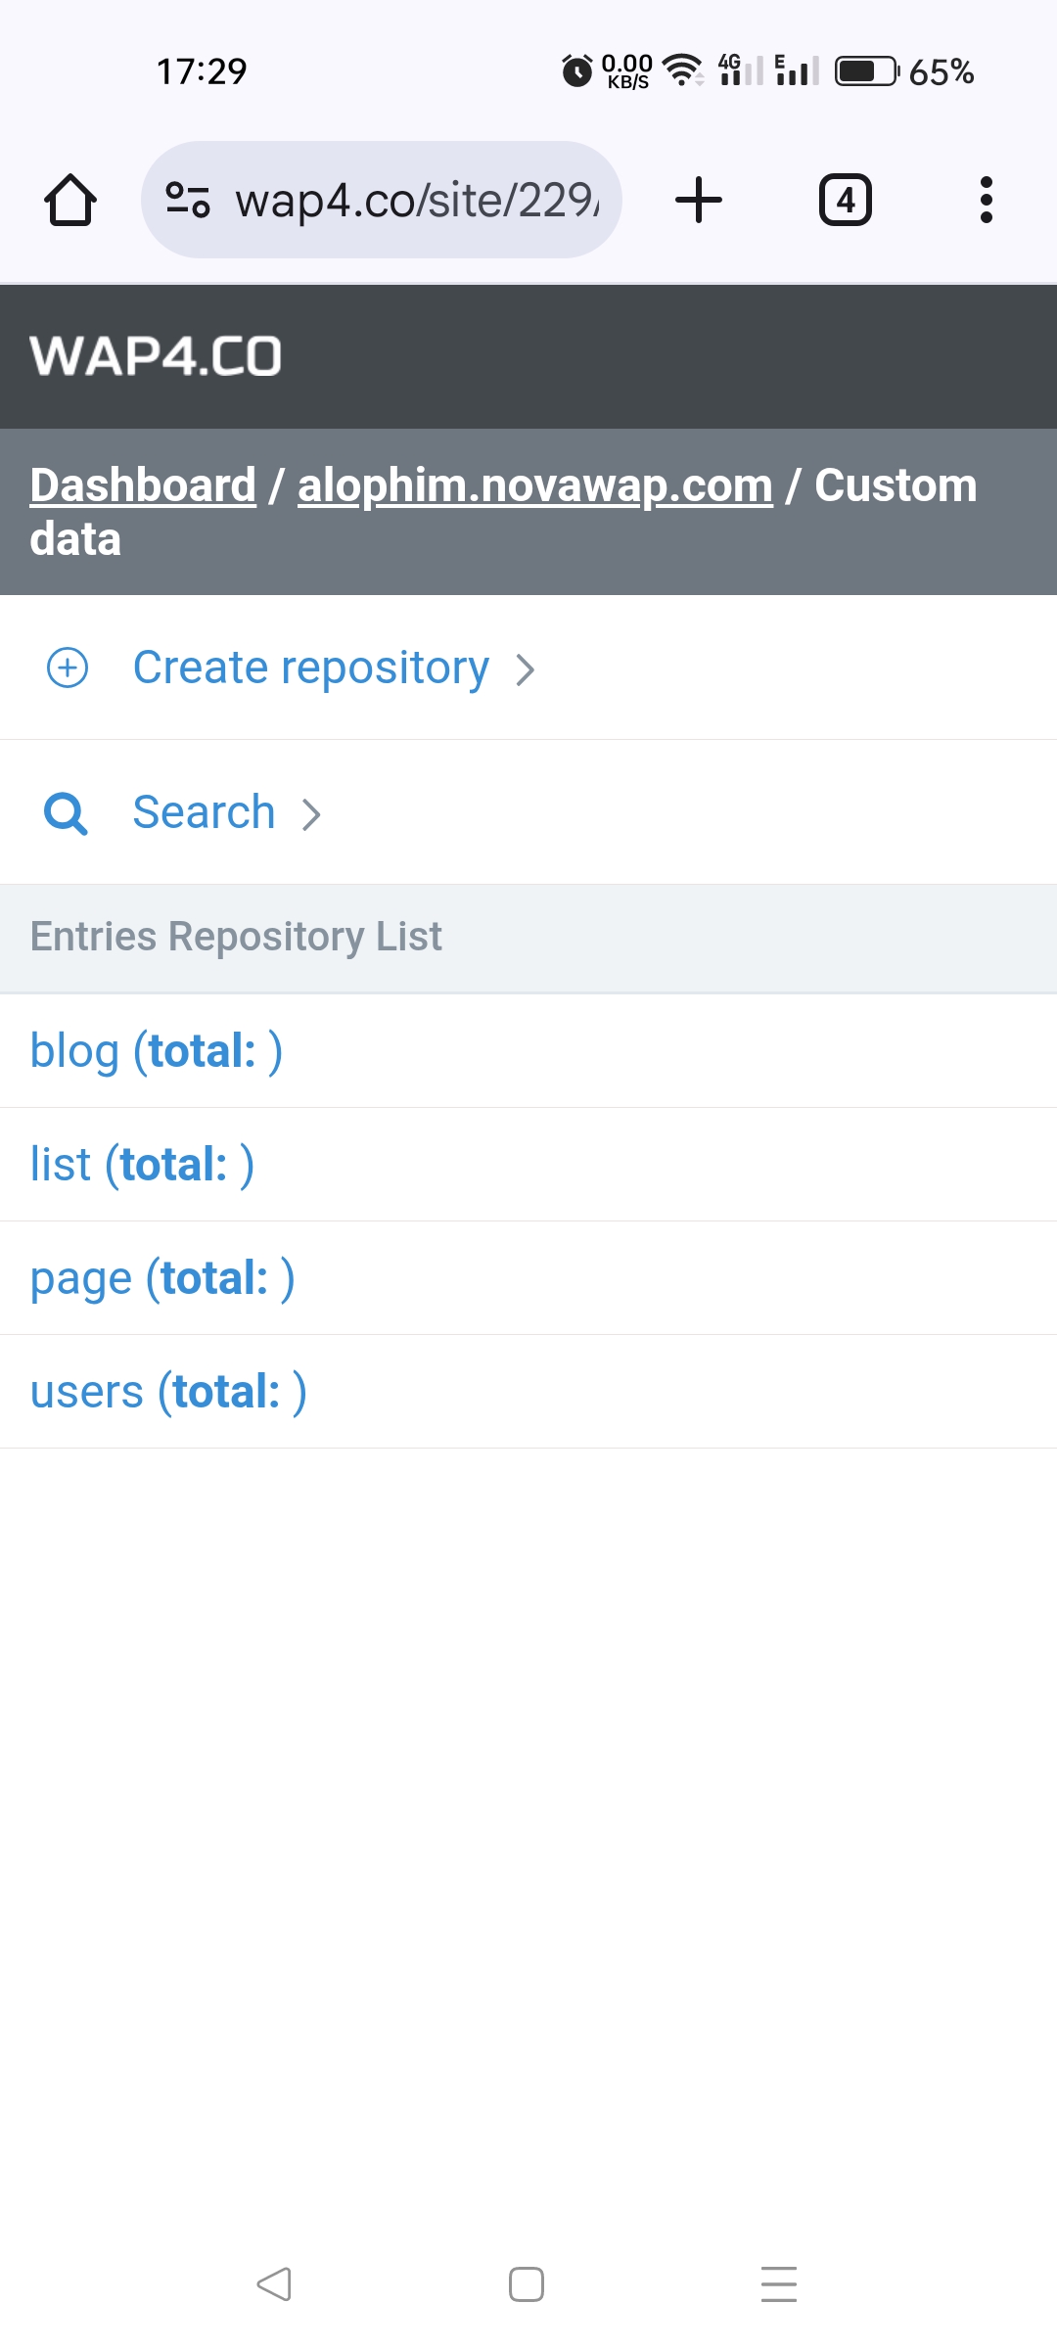The width and height of the screenshot is (1057, 2349).
Task: Open Android recent apps menu button
Action: [x=779, y=2284]
